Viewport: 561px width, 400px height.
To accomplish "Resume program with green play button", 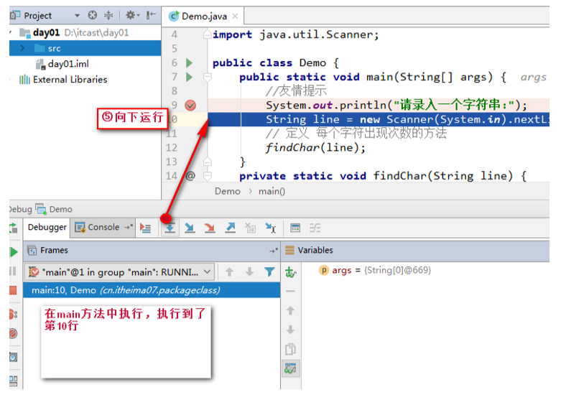I will pyautogui.click(x=14, y=252).
